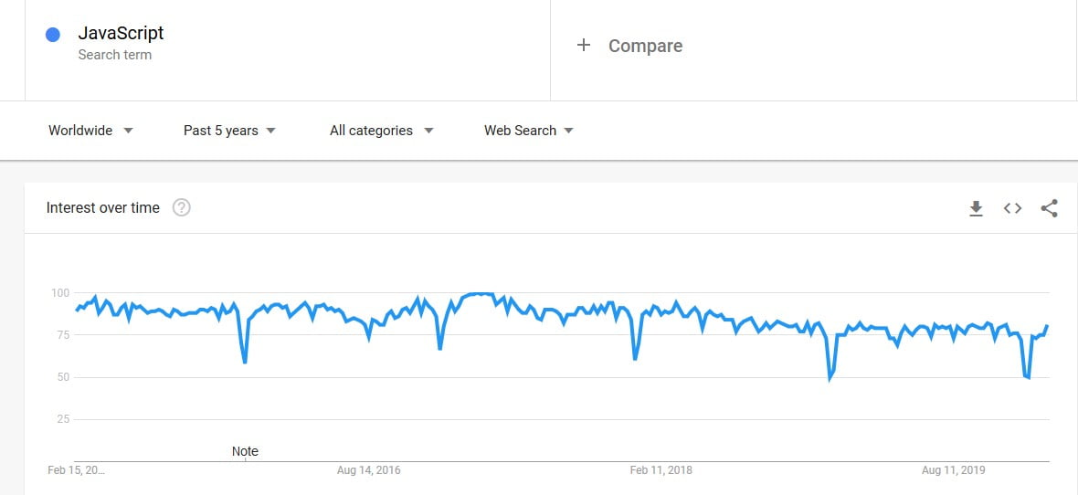1078x495 pixels.
Task: Click the Feb 15 starting date label
Action: (x=77, y=470)
